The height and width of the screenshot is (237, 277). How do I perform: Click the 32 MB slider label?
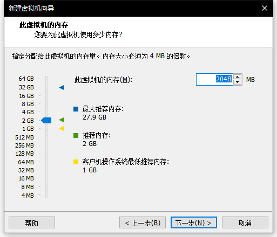point(26,170)
